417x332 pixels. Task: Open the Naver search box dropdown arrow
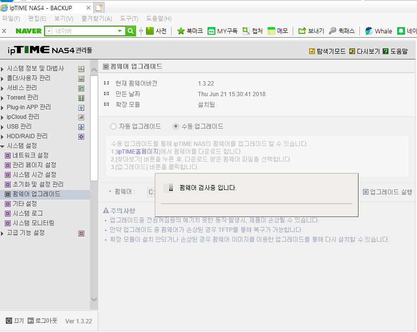(x=119, y=31)
